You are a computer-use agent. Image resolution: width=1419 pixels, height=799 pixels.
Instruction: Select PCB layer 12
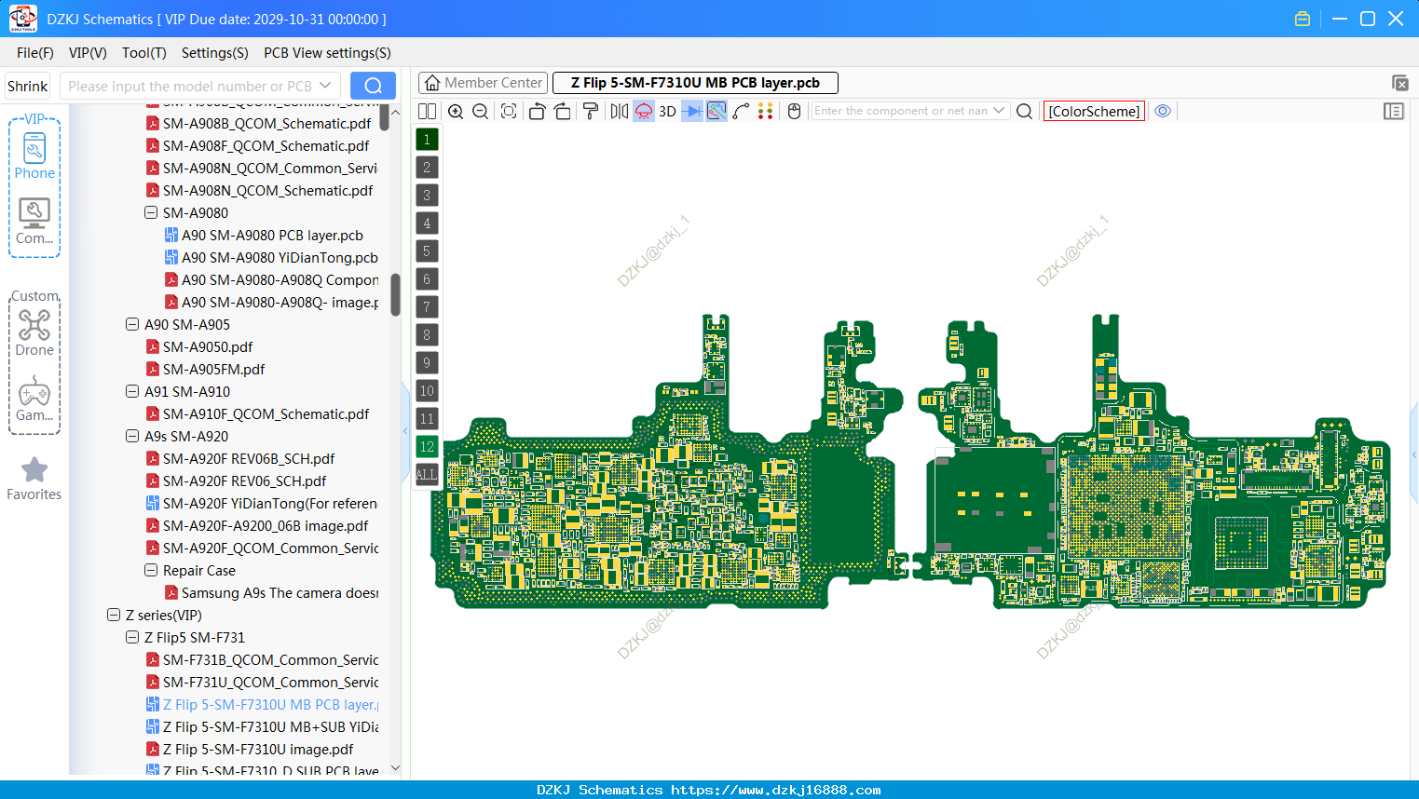point(427,447)
